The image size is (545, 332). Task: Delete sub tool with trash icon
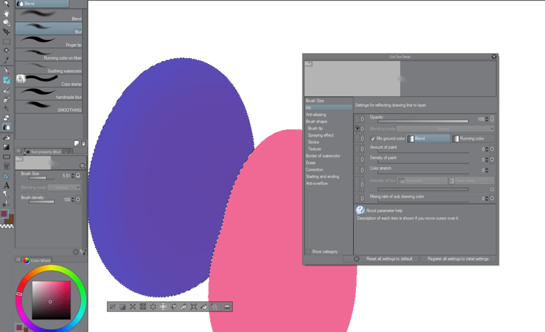point(83,143)
